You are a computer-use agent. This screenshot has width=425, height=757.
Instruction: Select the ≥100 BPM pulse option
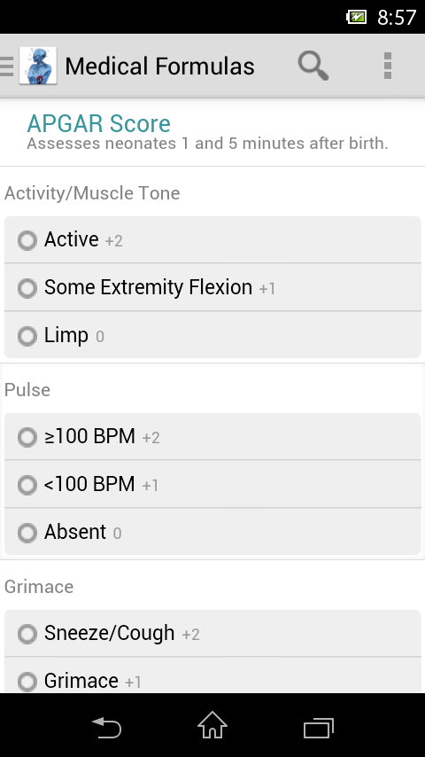[x=212, y=436]
